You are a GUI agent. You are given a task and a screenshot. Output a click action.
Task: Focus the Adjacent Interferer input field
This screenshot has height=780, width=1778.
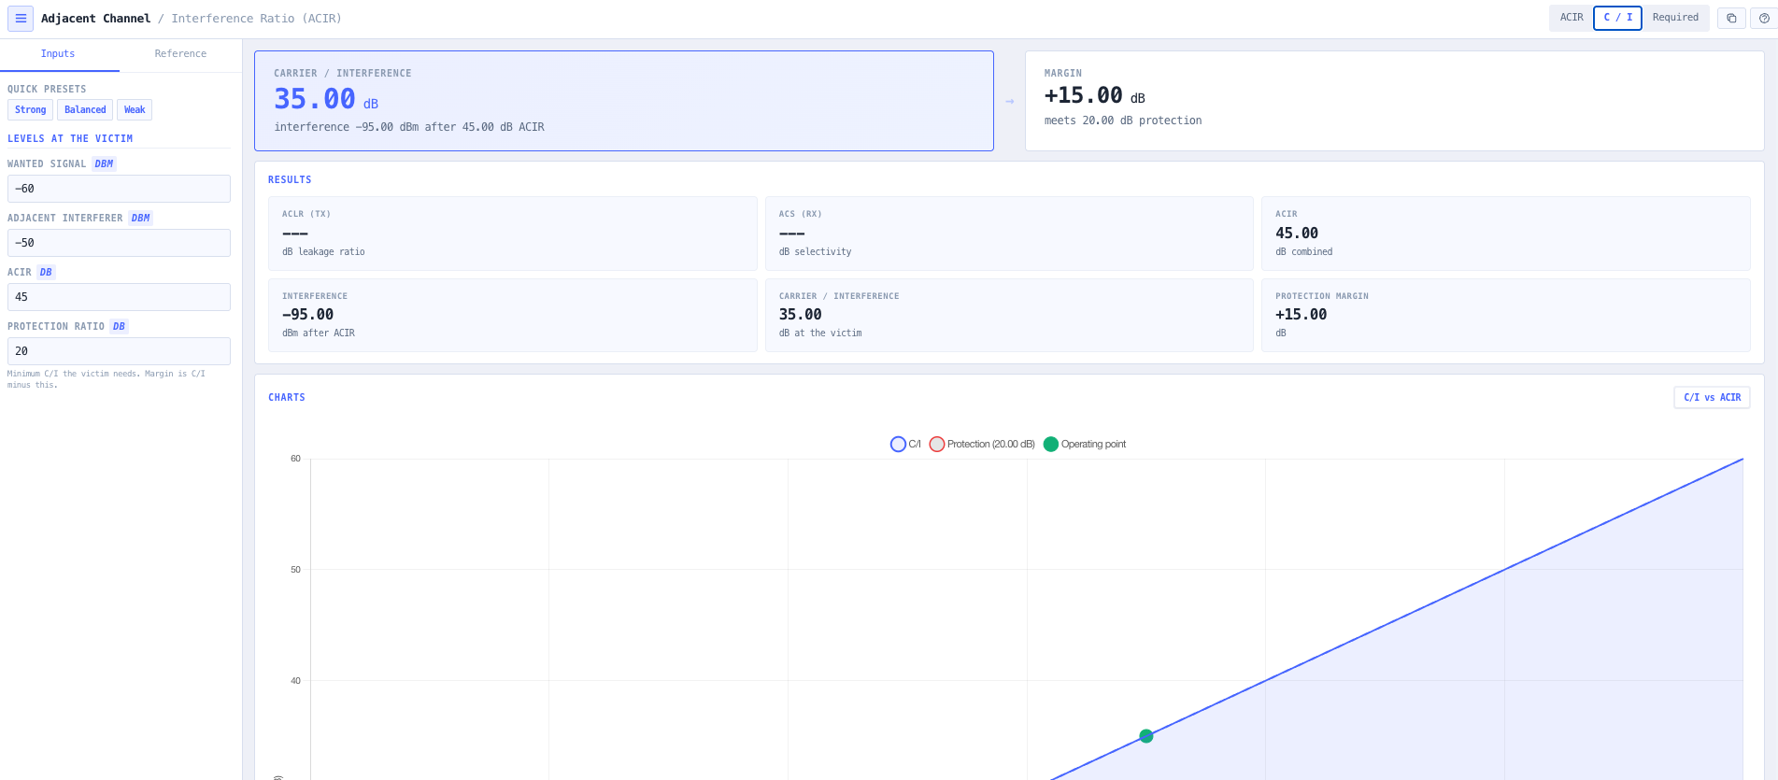(x=119, y=243)
